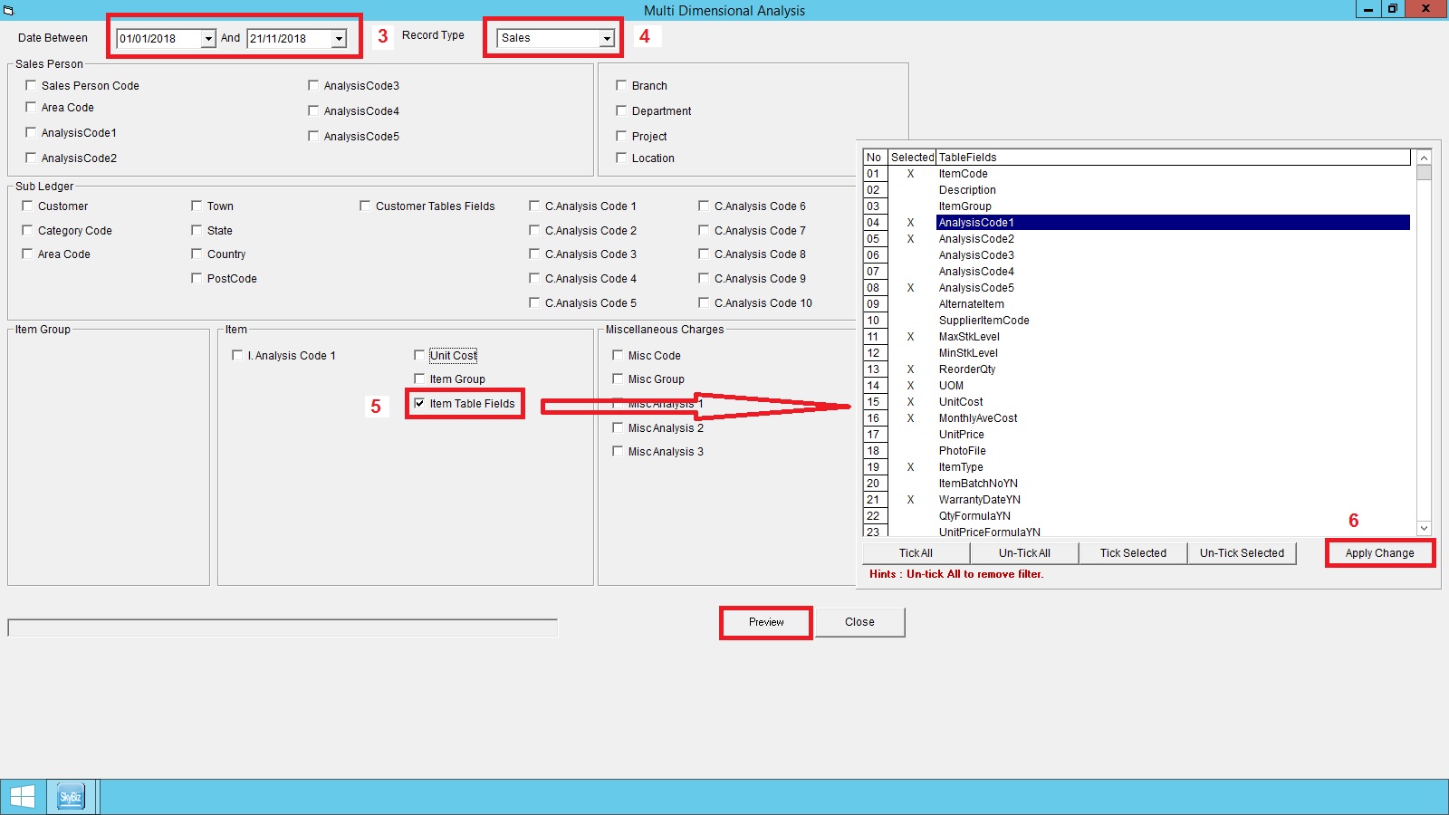Untick the Item Table Fields checkbox
Viewport: 1449px width, 815px height.
pyautogui.click(x=419, y=403)
